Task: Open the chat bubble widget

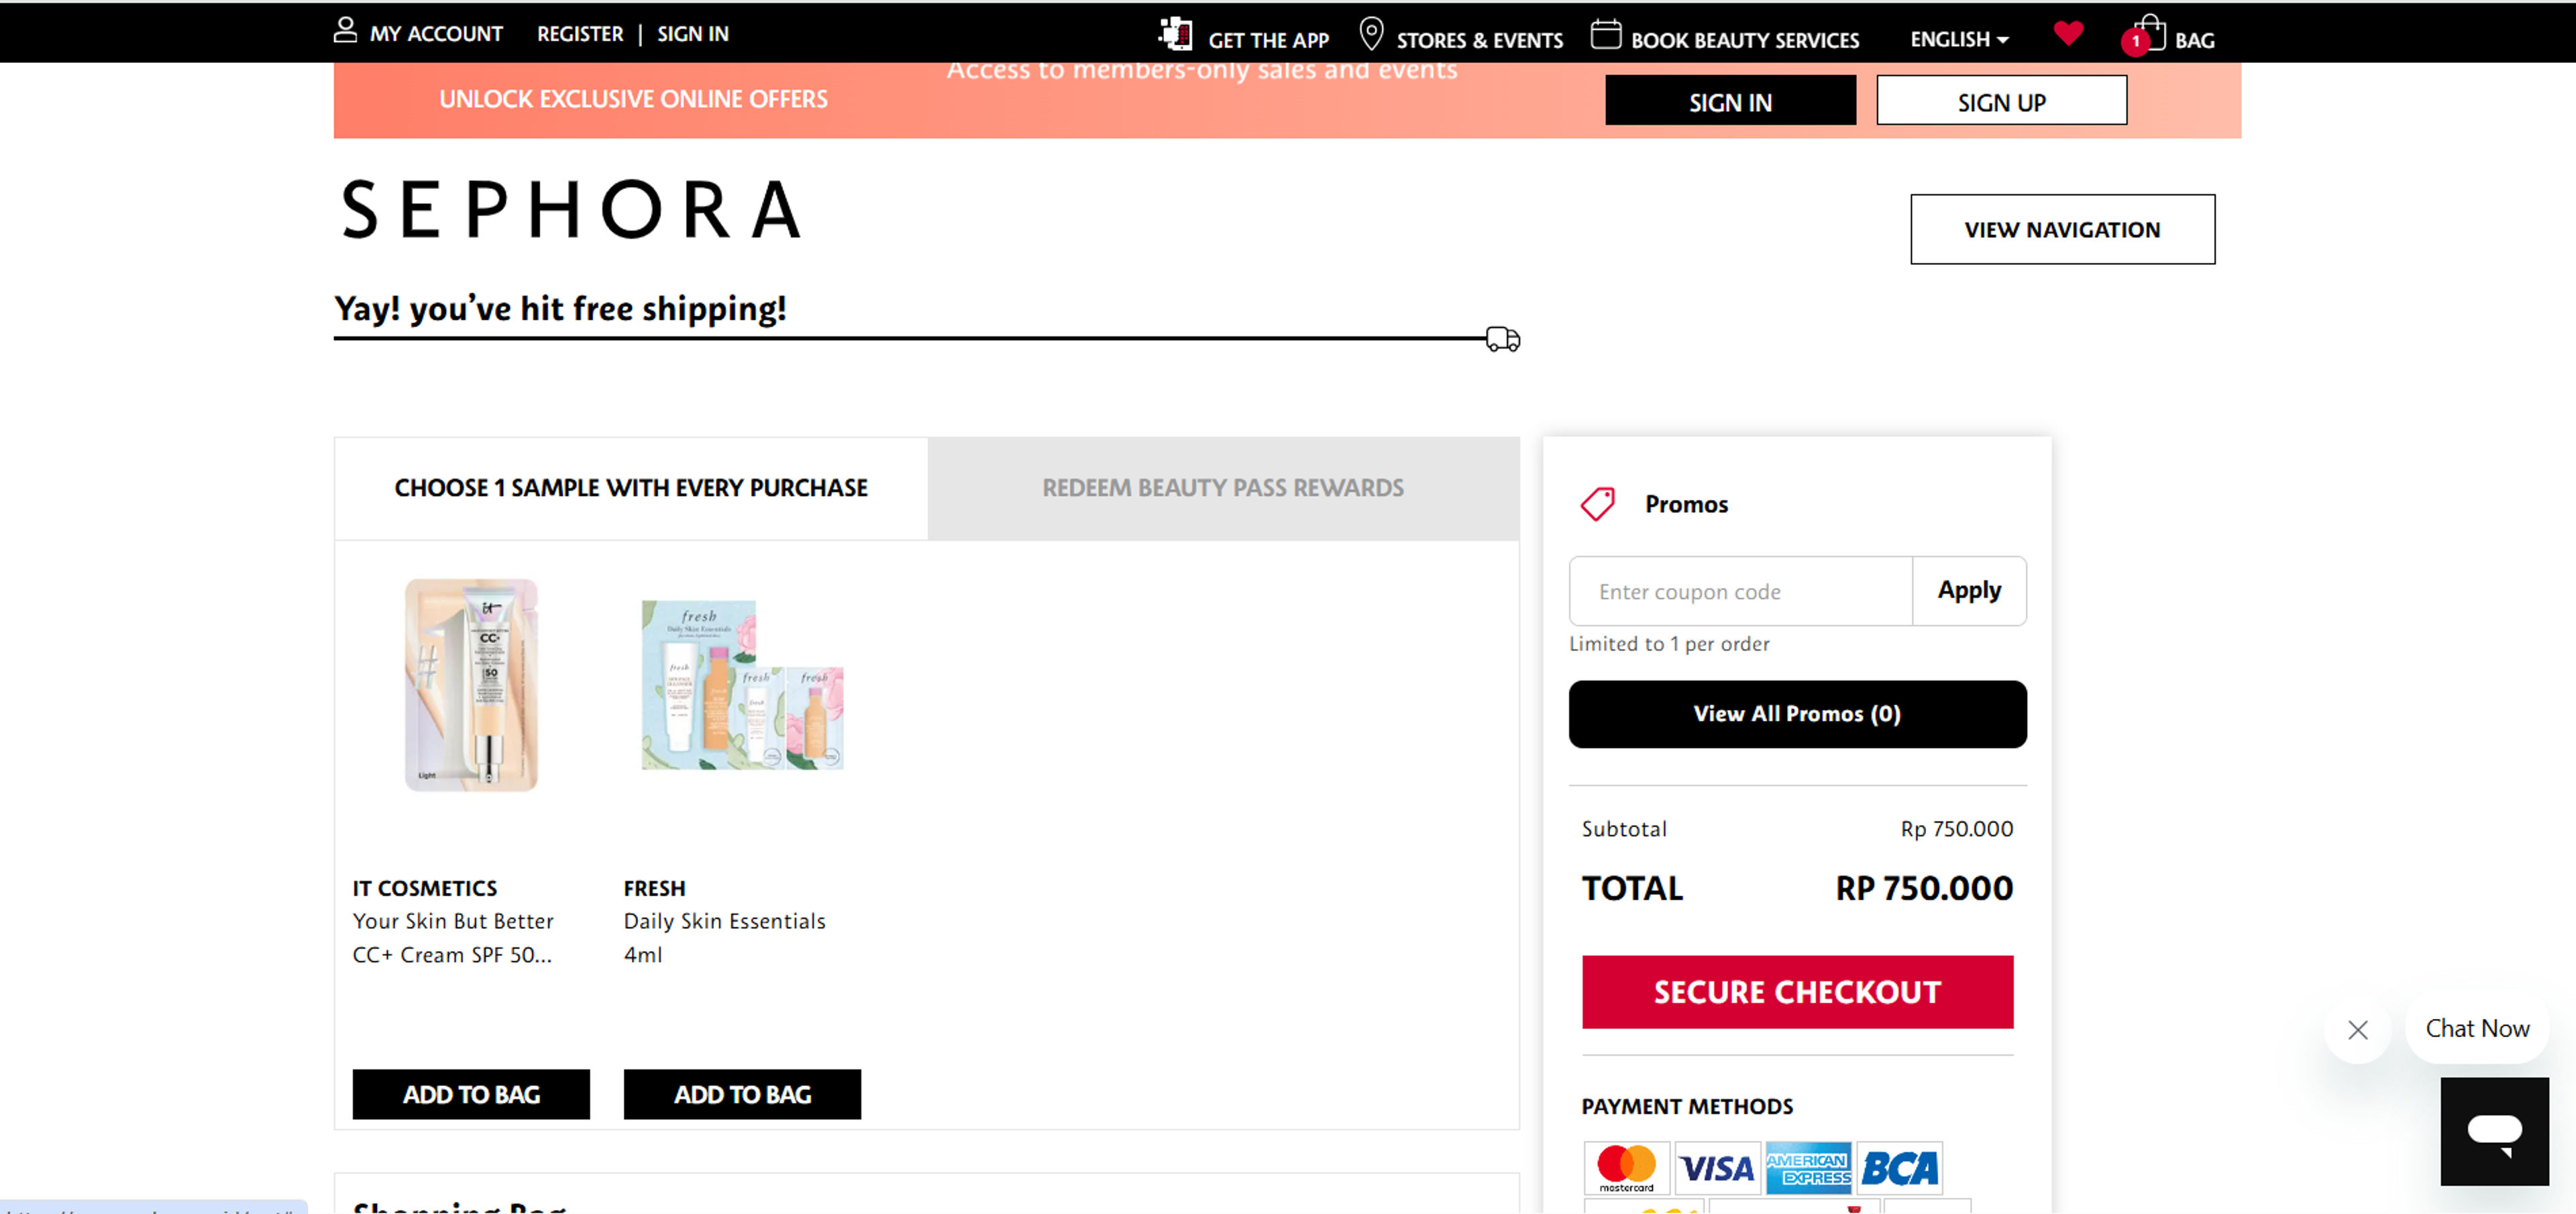Action: (2494, 1131)
